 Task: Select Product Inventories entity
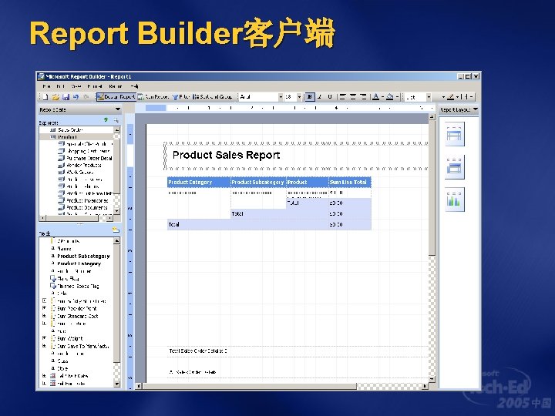point(83,200)
